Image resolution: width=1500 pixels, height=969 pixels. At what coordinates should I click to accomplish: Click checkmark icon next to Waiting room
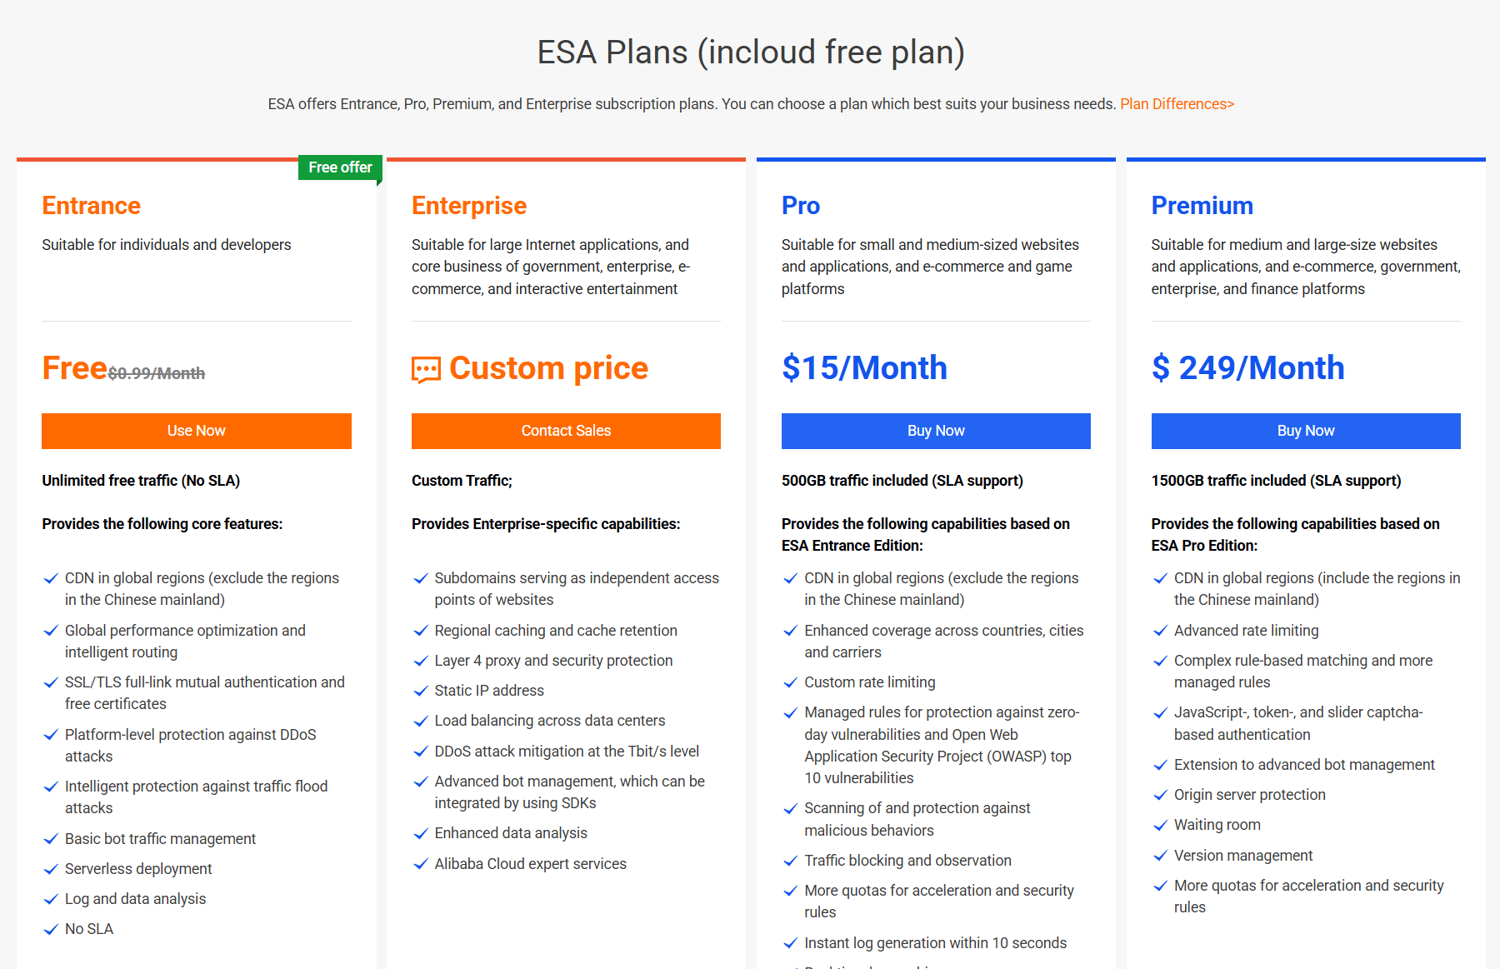pyautogui.click(x=1160, y=825)
